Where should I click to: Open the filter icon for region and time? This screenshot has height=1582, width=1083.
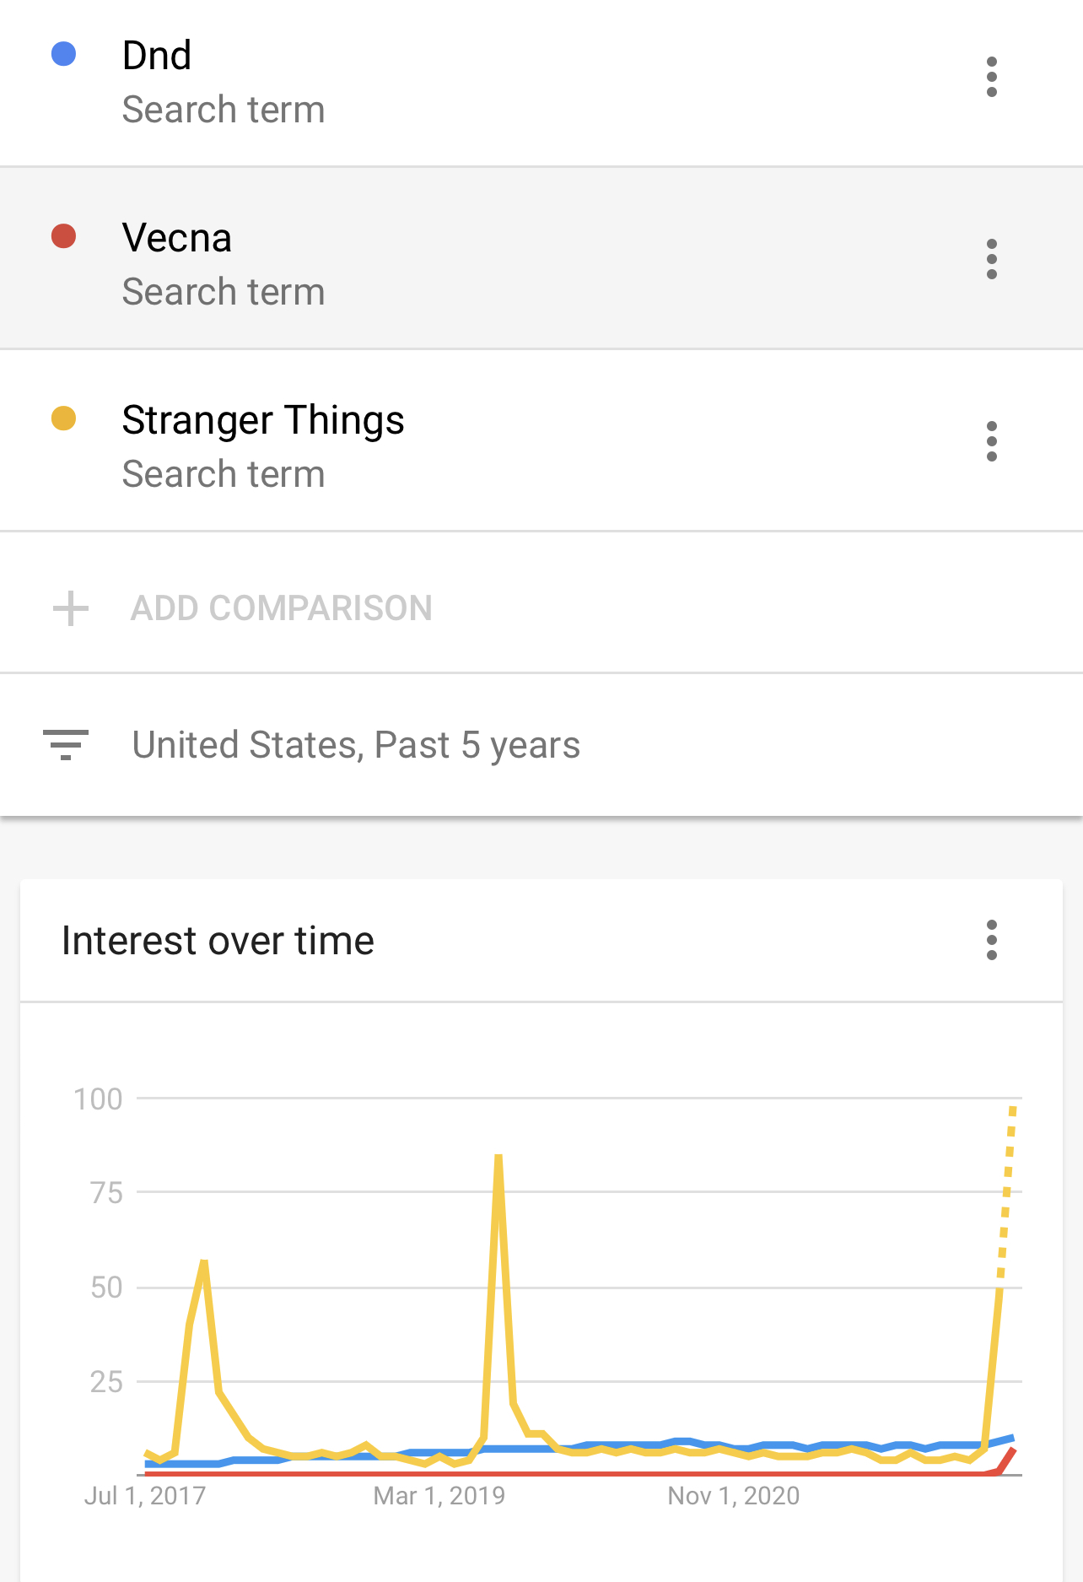coord(66,745)
